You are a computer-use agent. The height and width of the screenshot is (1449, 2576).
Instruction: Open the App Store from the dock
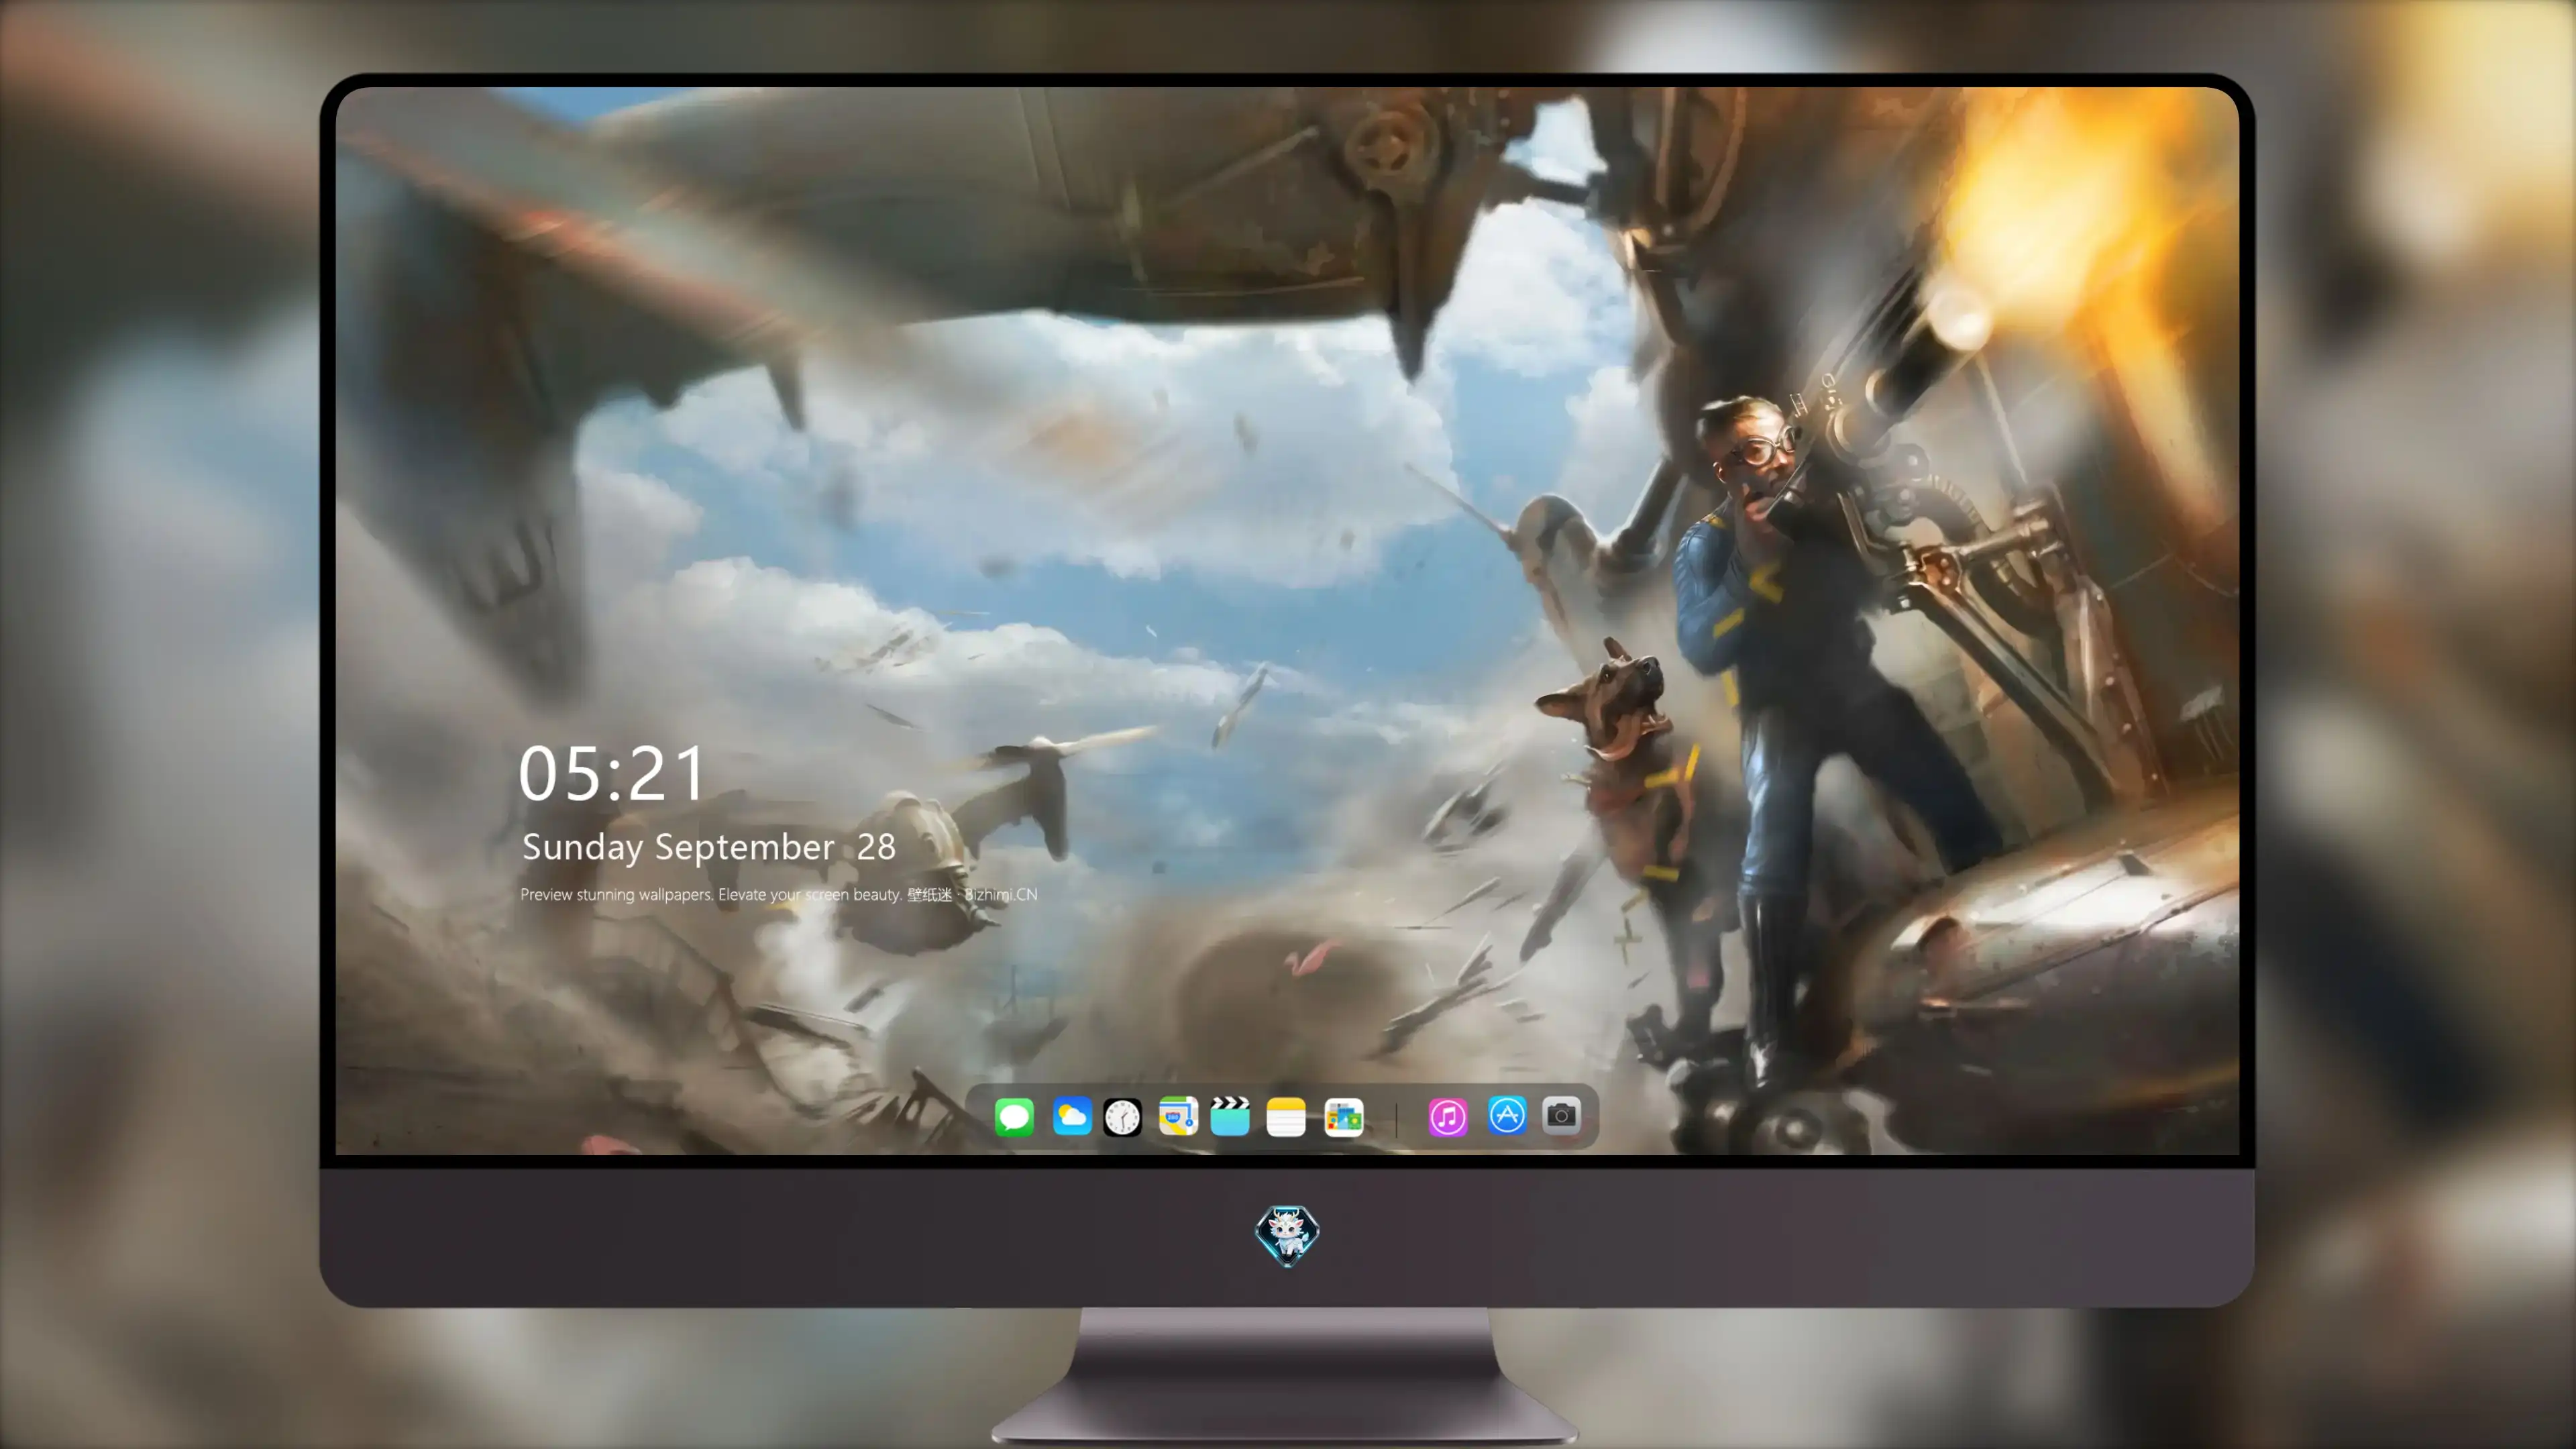[1507, 1115]
